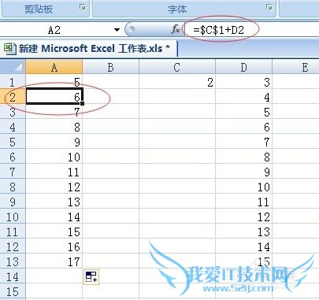Click the Excel workbook icon on the tab
319x300 pixels.
pyautogui.click(x=10, y=49)
